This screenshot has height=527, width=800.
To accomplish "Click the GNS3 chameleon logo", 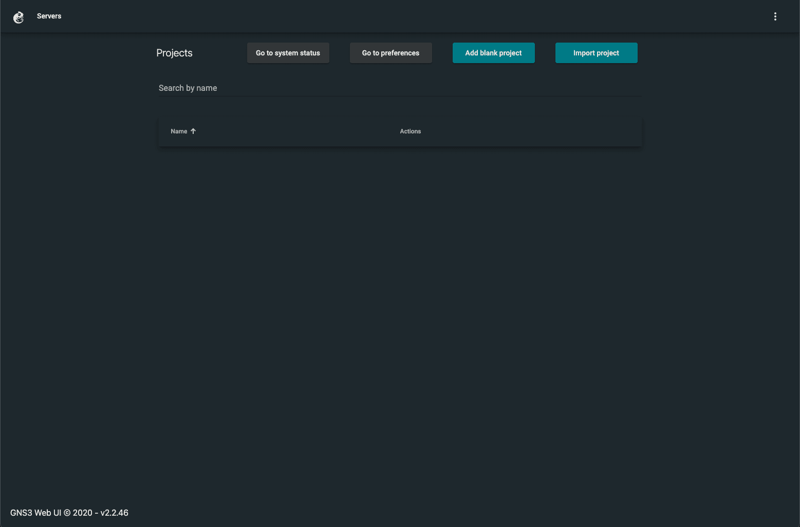I will pos(18,17).
